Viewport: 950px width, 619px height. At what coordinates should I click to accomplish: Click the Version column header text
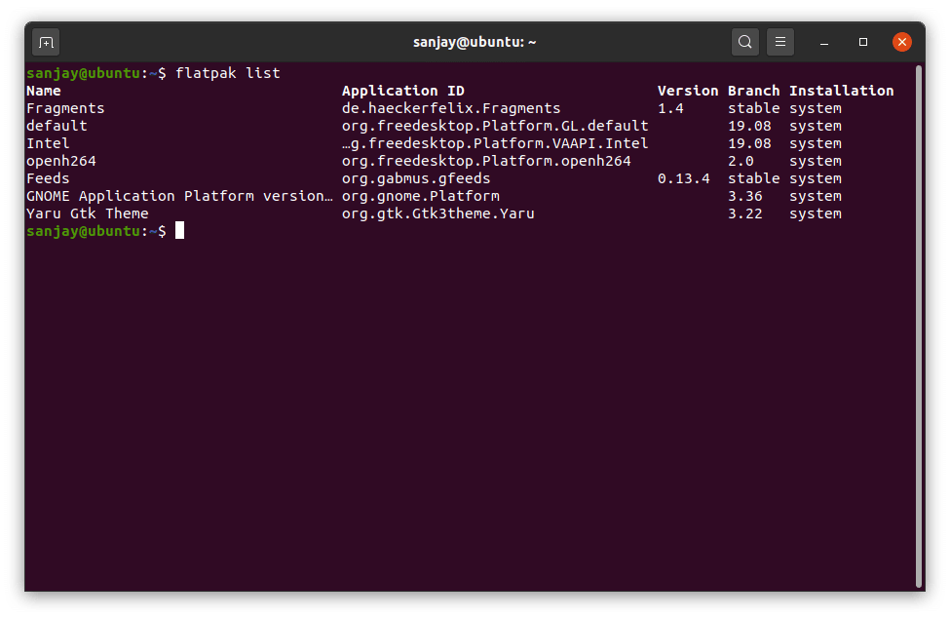[688, 90]
